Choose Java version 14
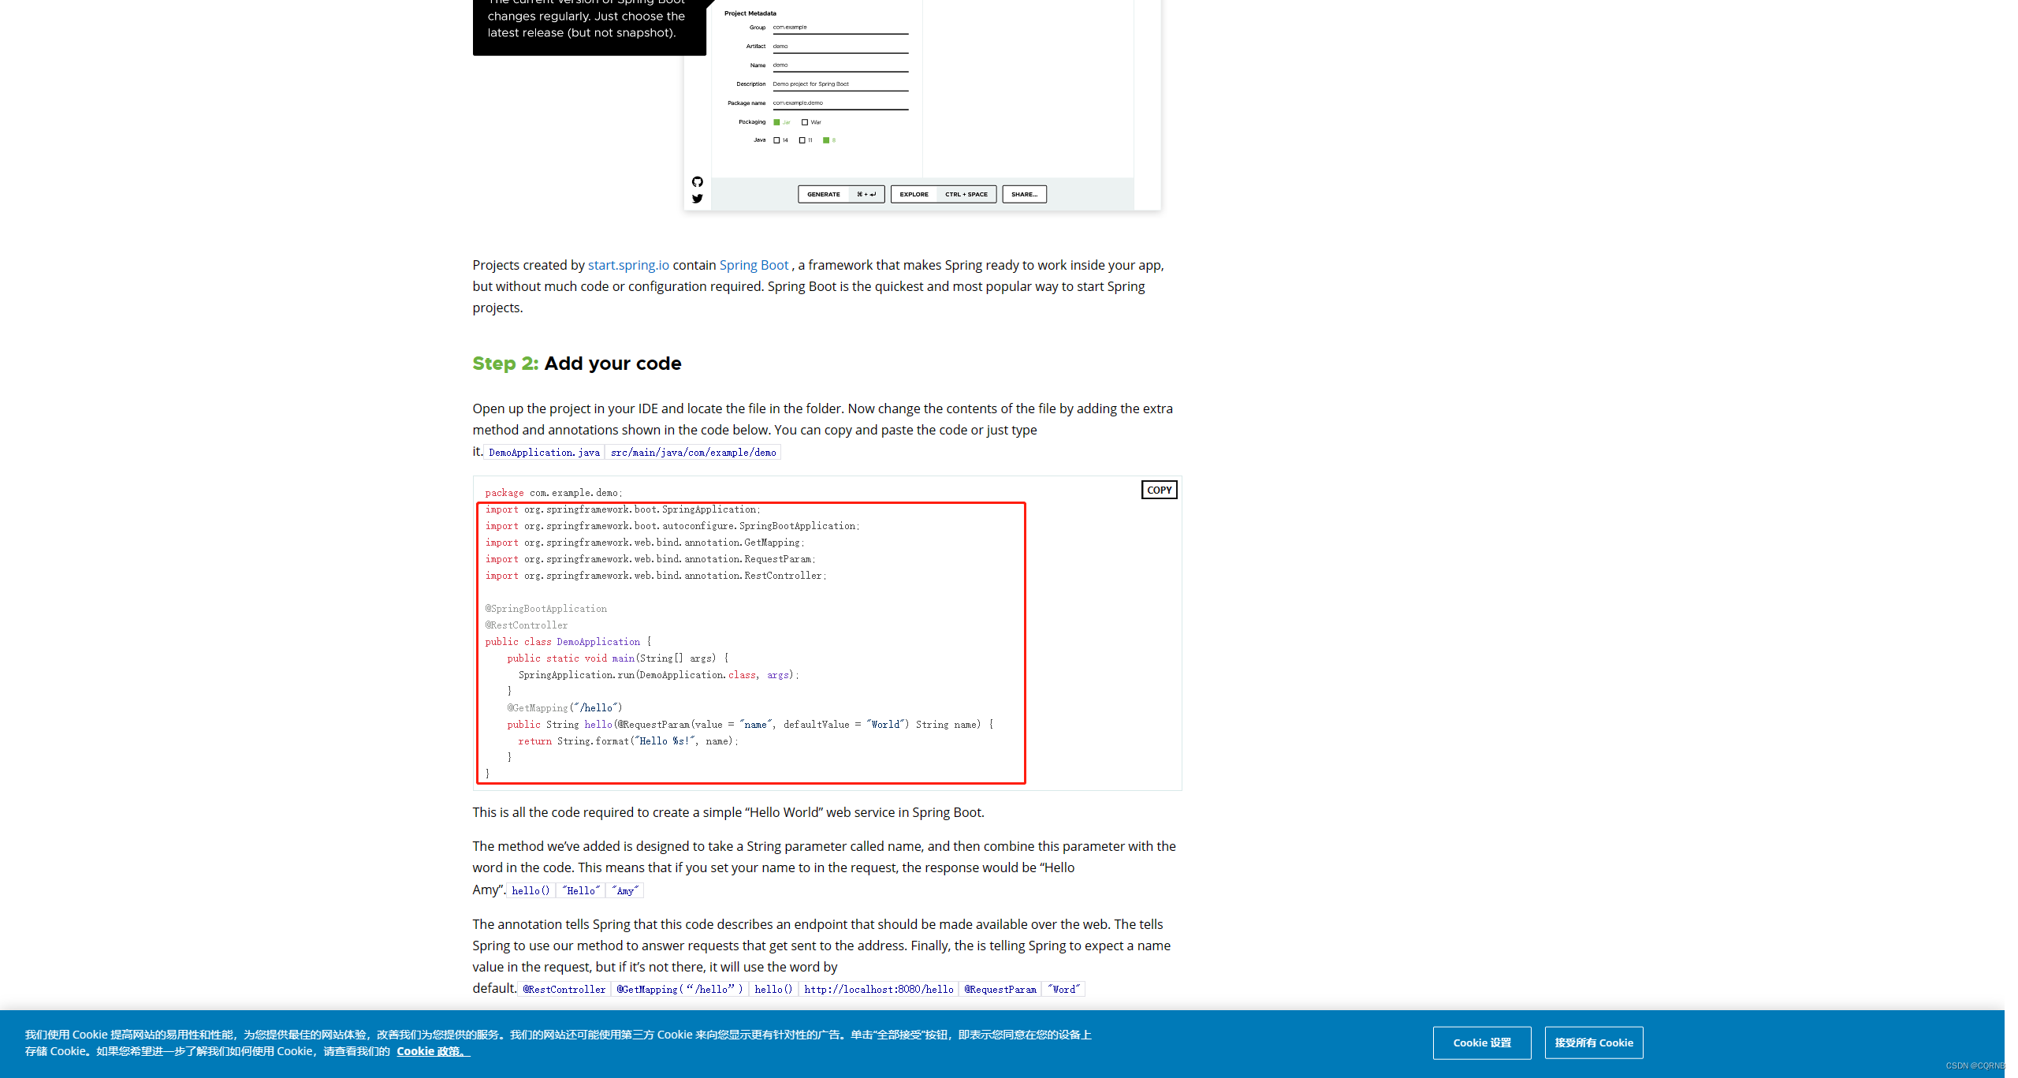 [x=776, y=140]
